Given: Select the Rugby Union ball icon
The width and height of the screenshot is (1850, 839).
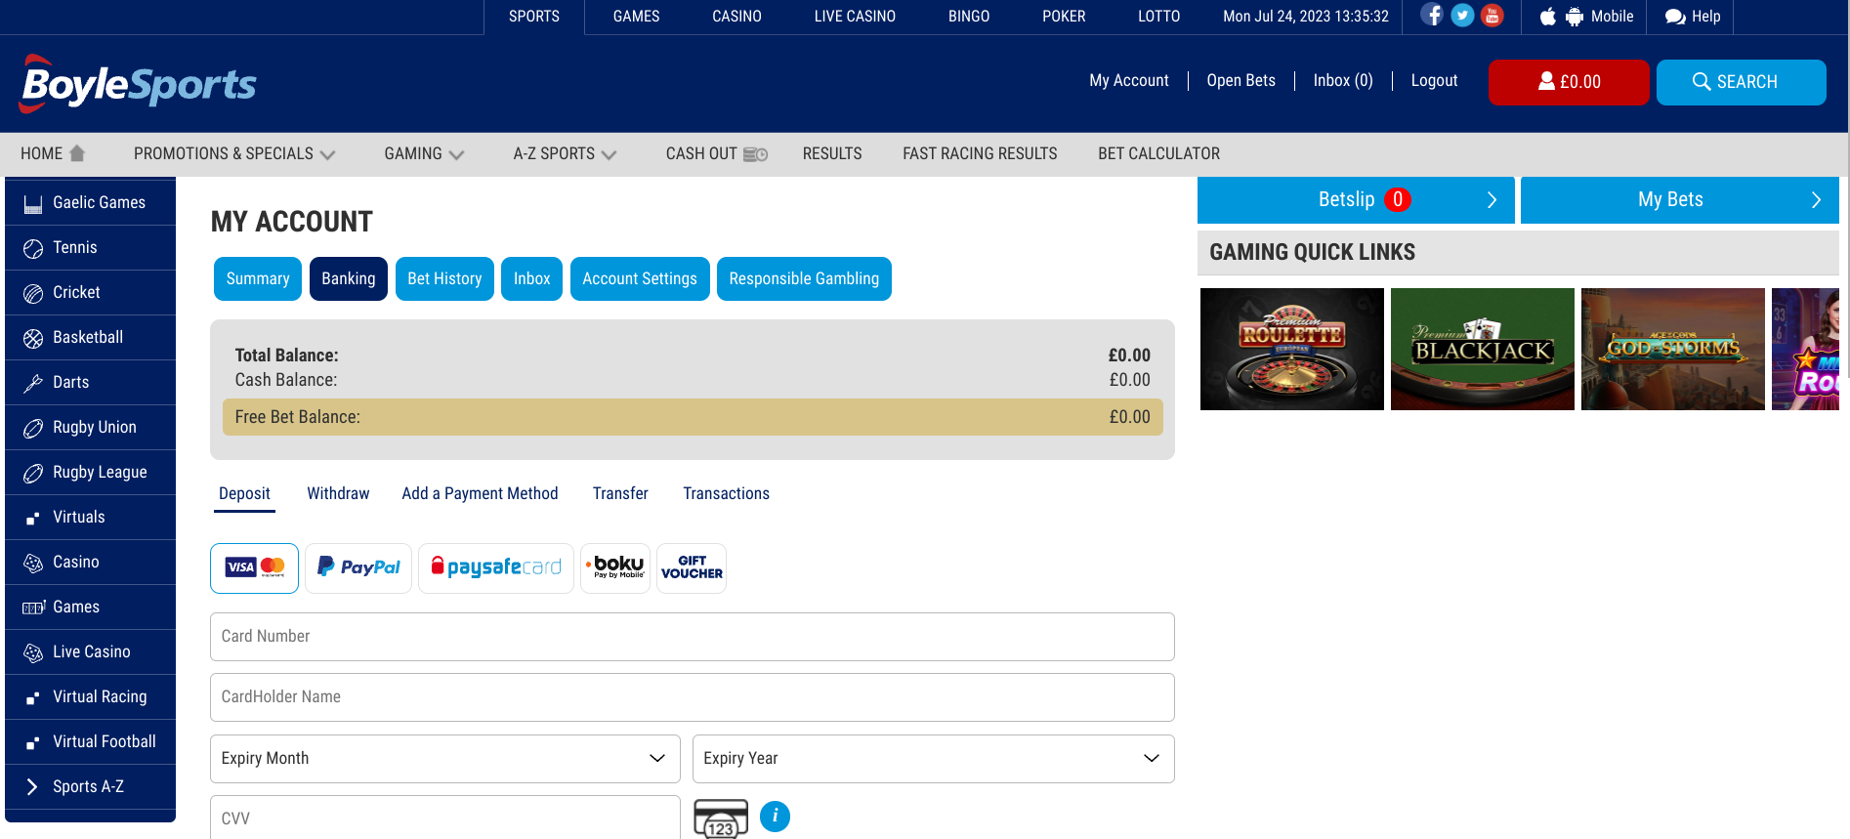Looking at the screenshot, I should point(33,428).
